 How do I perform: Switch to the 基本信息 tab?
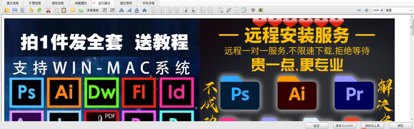13,3
